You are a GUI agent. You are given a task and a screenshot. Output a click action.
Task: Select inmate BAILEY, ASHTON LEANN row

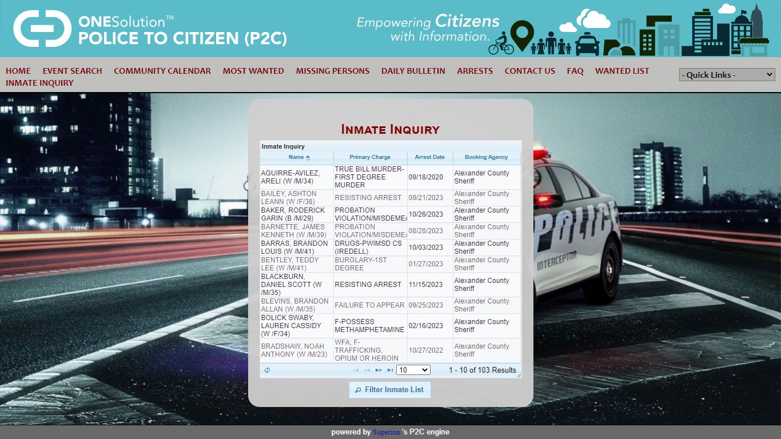pyautogui.click(x=390, y=198)
